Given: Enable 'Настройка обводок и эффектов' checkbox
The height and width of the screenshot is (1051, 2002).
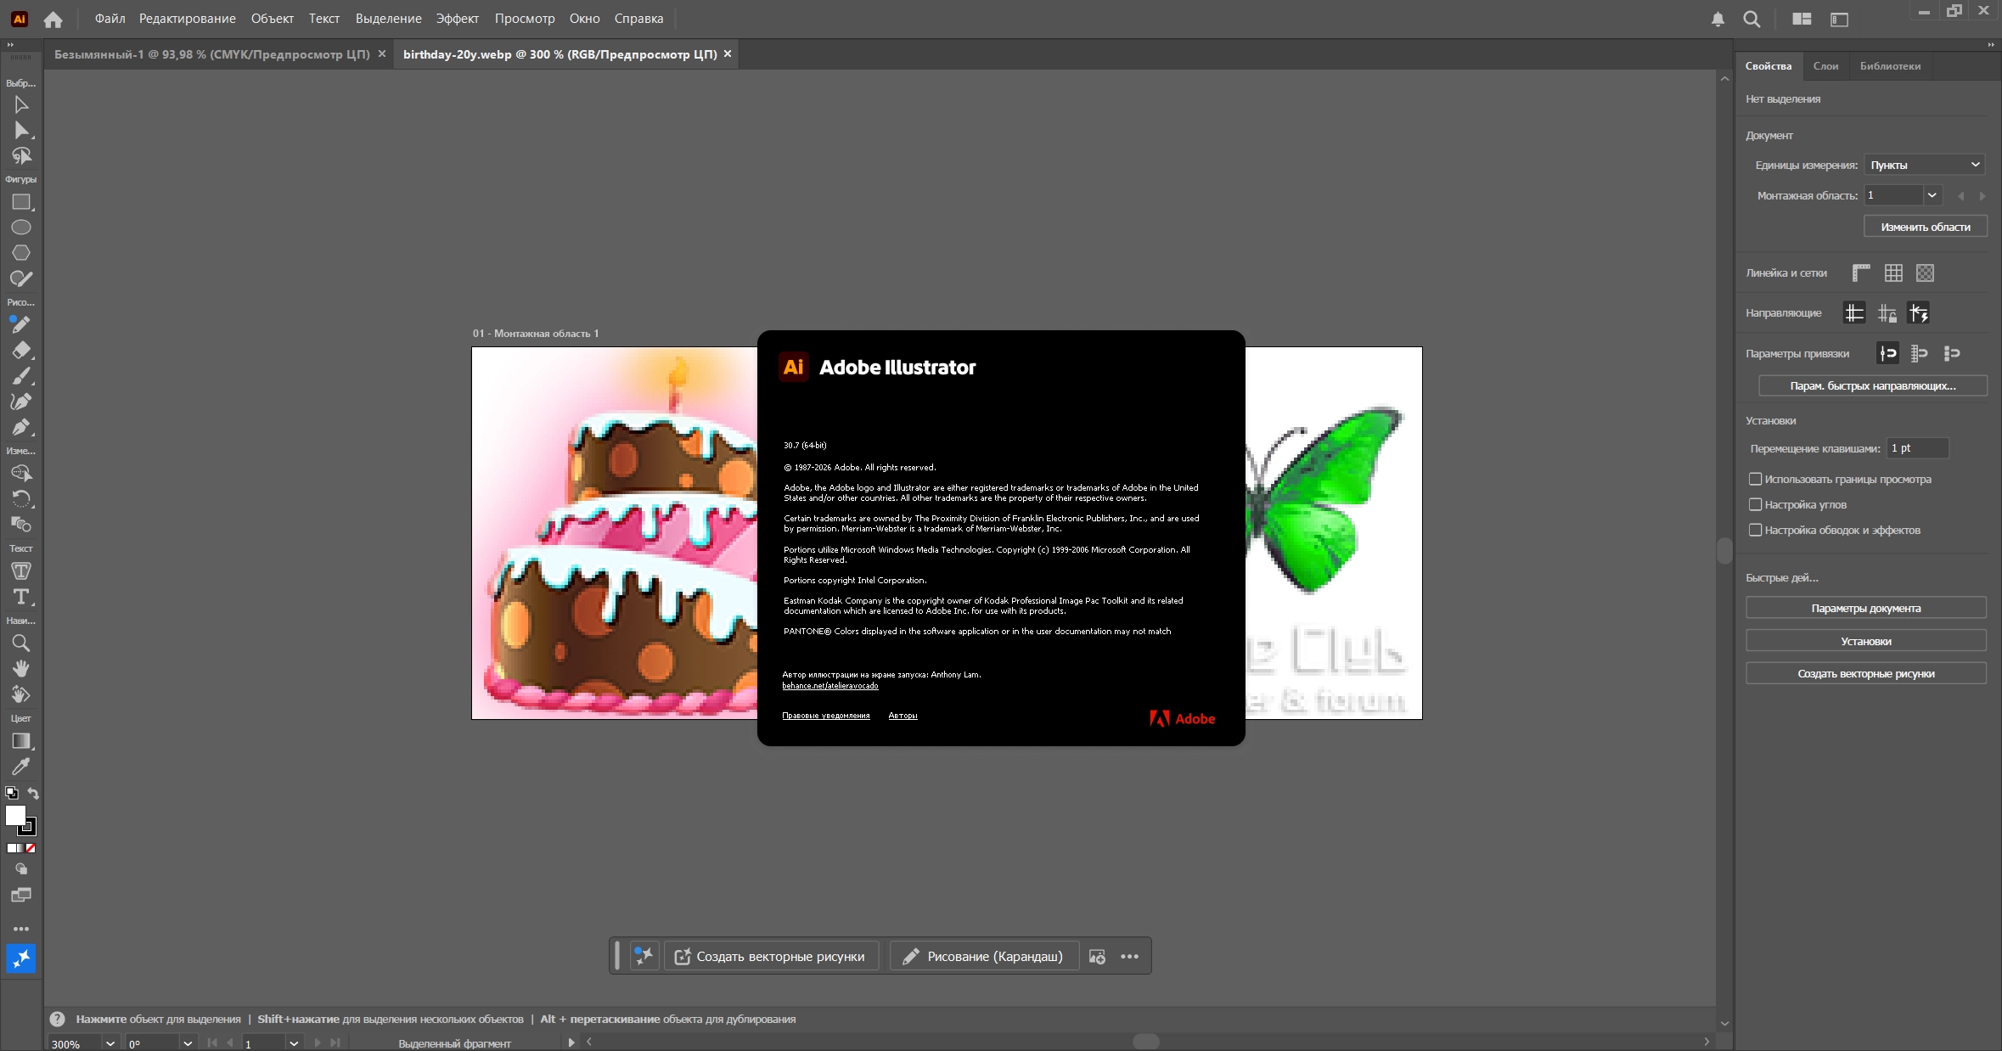Looking at the screenshot, I should 1756,530.
